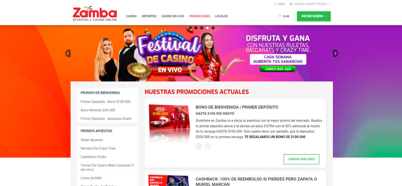Select the fifth carousel dot

[x=213, y=28]
